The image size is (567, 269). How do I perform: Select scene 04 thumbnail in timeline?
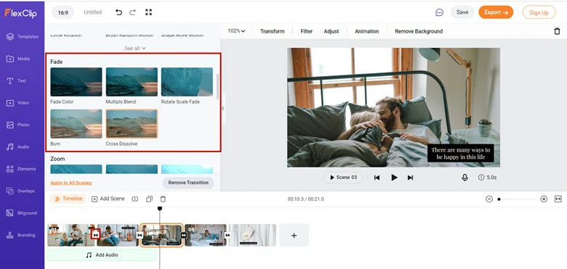(206, 235)
